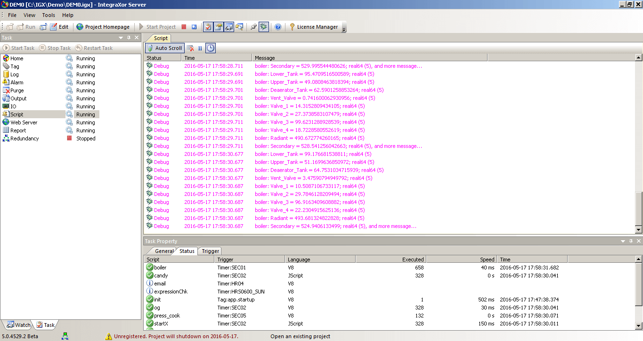Open the Task Property panel dropdown arrow
643x341 pixels.
[623, 241]
